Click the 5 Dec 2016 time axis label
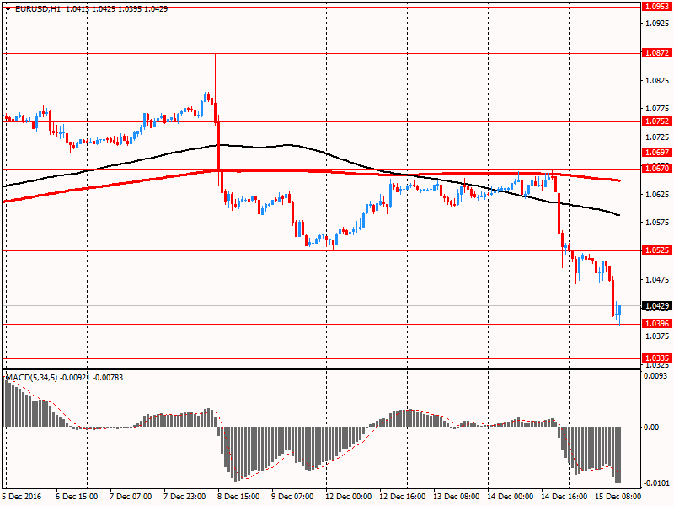Screen dimensions: 674x506 tap(22, 496)
